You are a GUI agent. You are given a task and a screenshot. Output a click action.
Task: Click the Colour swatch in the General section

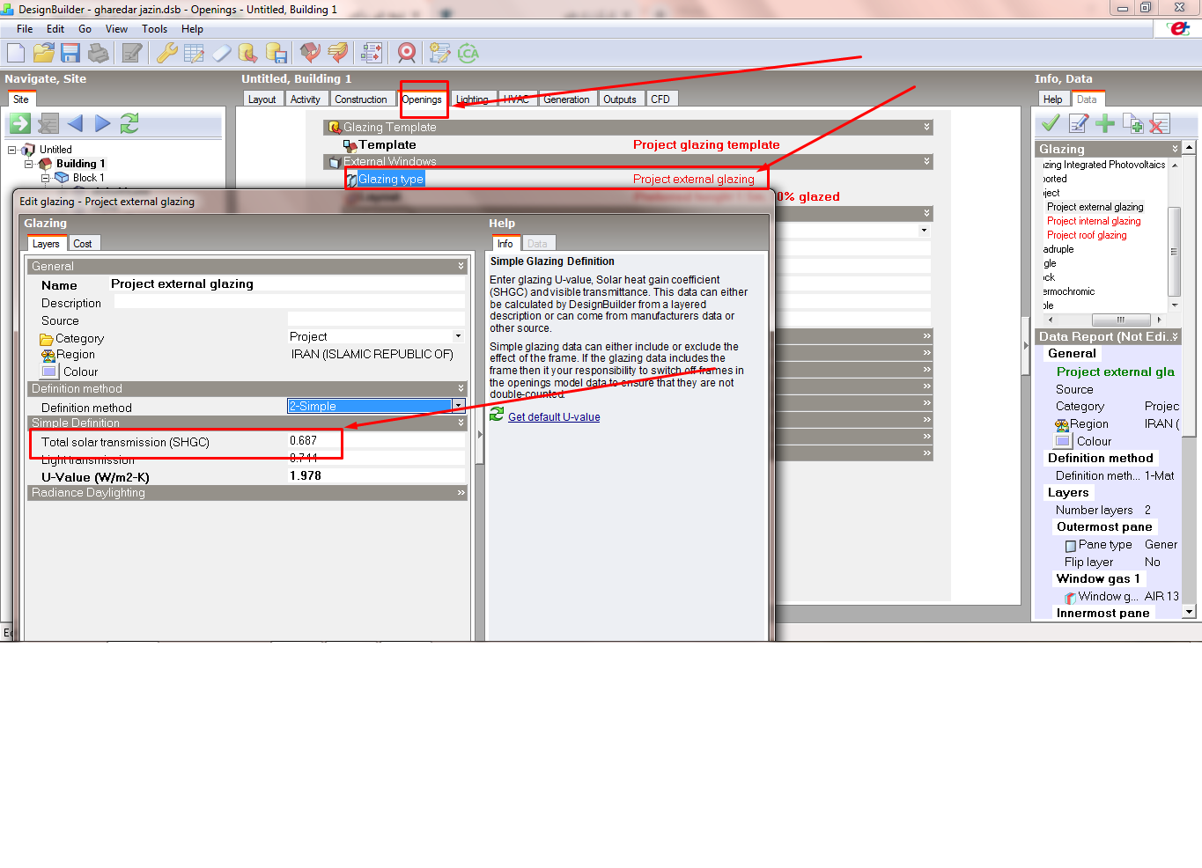click(49, 371)
